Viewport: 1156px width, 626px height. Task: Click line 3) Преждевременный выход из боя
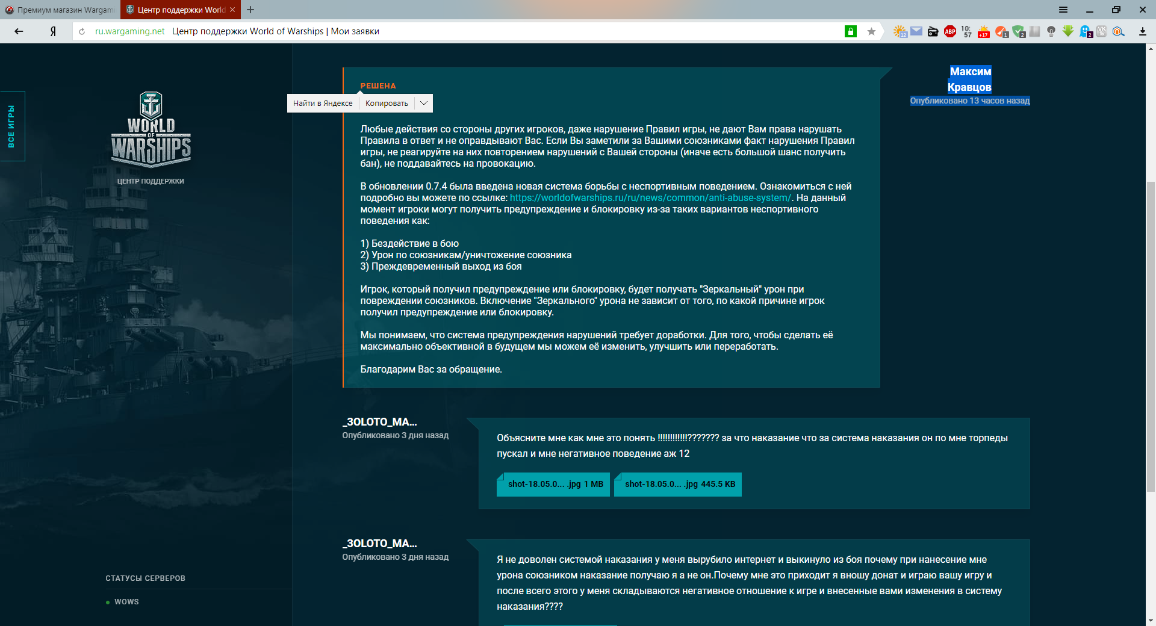coord(441,266)
